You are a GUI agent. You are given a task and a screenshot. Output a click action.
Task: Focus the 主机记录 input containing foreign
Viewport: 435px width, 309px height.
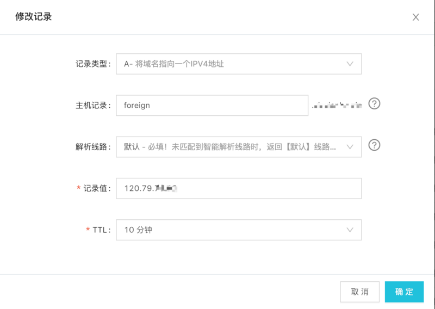point(212,106)
